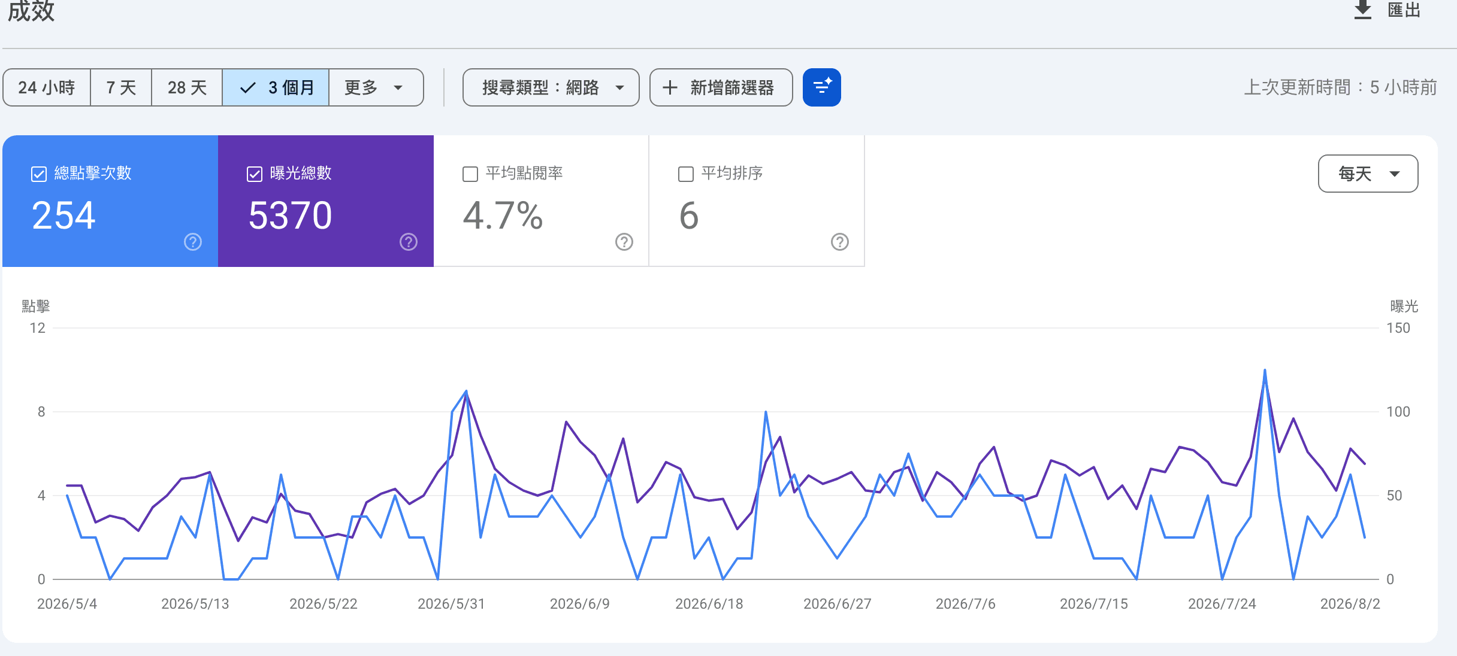Click the 2026/5/31 axis date label
Image resolution: width=1457 pixels, height=656 pixels.
tap(451, 604)
